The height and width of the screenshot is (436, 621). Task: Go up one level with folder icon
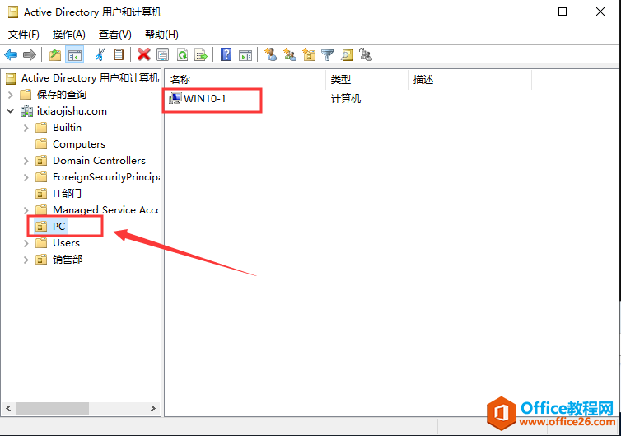tap(55, 54)
